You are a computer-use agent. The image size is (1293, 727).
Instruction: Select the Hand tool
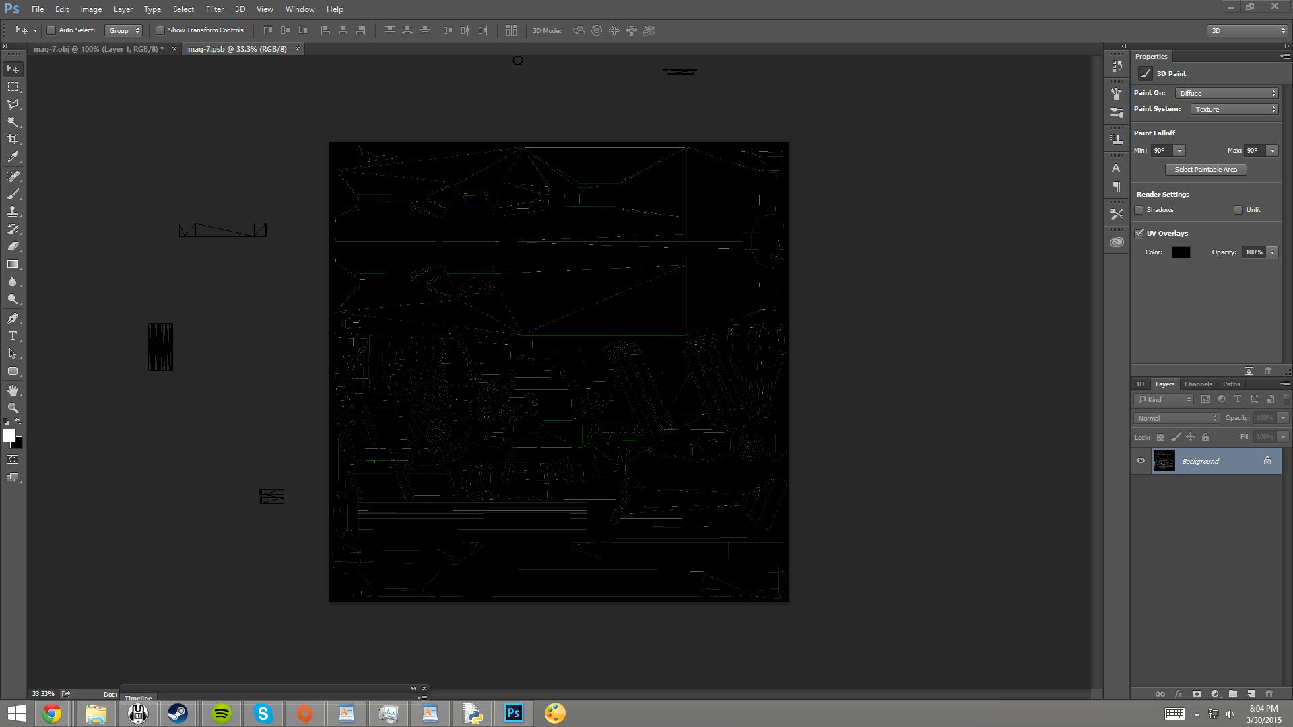pos(13,390)
